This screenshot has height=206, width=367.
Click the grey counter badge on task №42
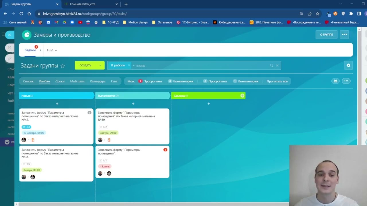pos(89,112)
